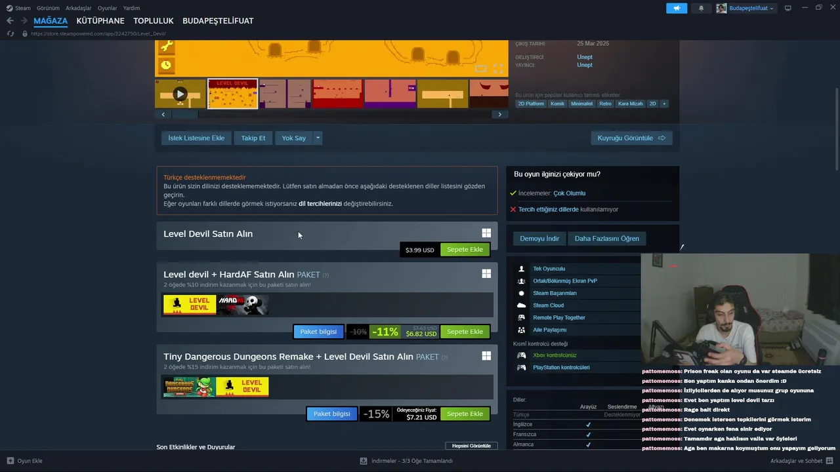This screenshot has width=840, height=472.
Task: Add the $7.21 Tiny Dangerous Dungeons bundle to cart
Action: click(465, 414)
